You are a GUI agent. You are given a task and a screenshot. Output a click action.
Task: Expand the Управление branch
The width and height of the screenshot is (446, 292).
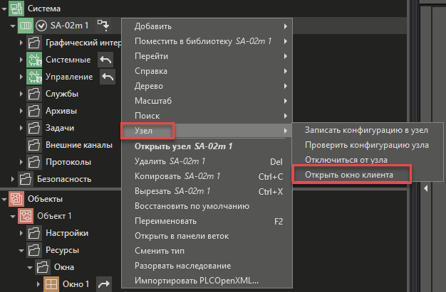pos(21,77)
